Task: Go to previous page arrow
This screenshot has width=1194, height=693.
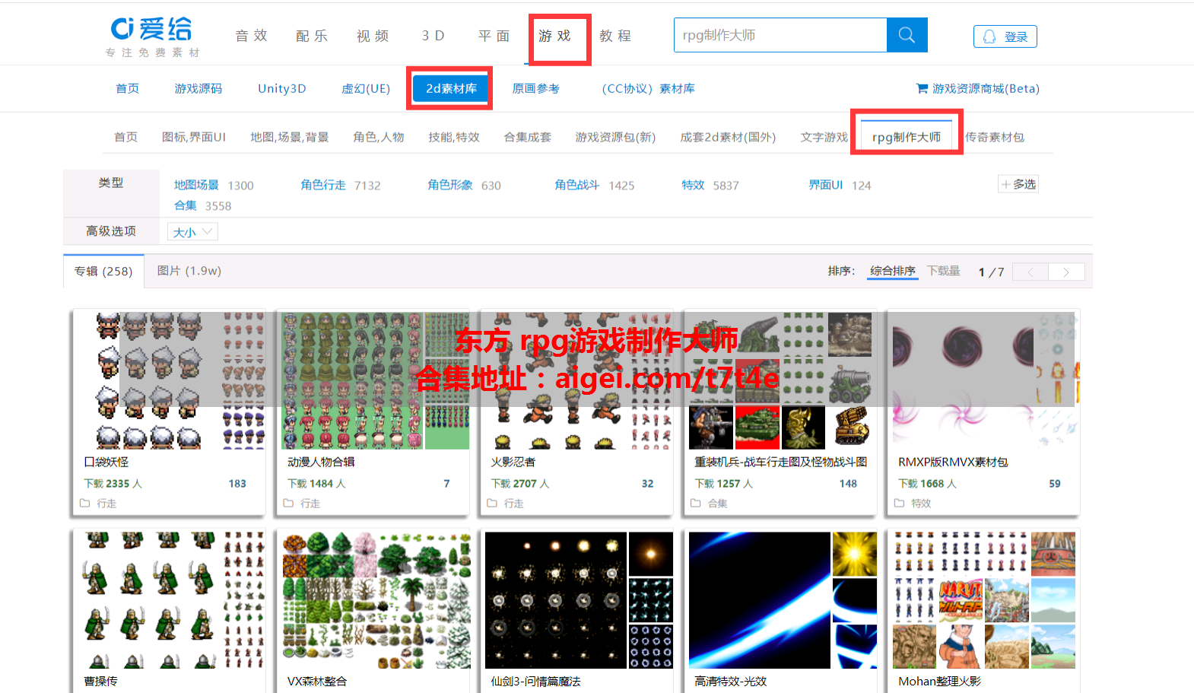Action: coord(1030,272)
